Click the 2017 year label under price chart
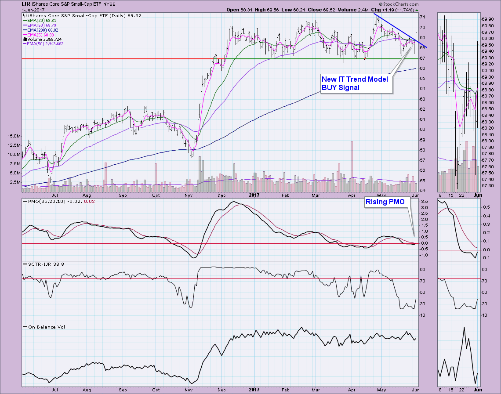501x394 pixels. (254, 195)
